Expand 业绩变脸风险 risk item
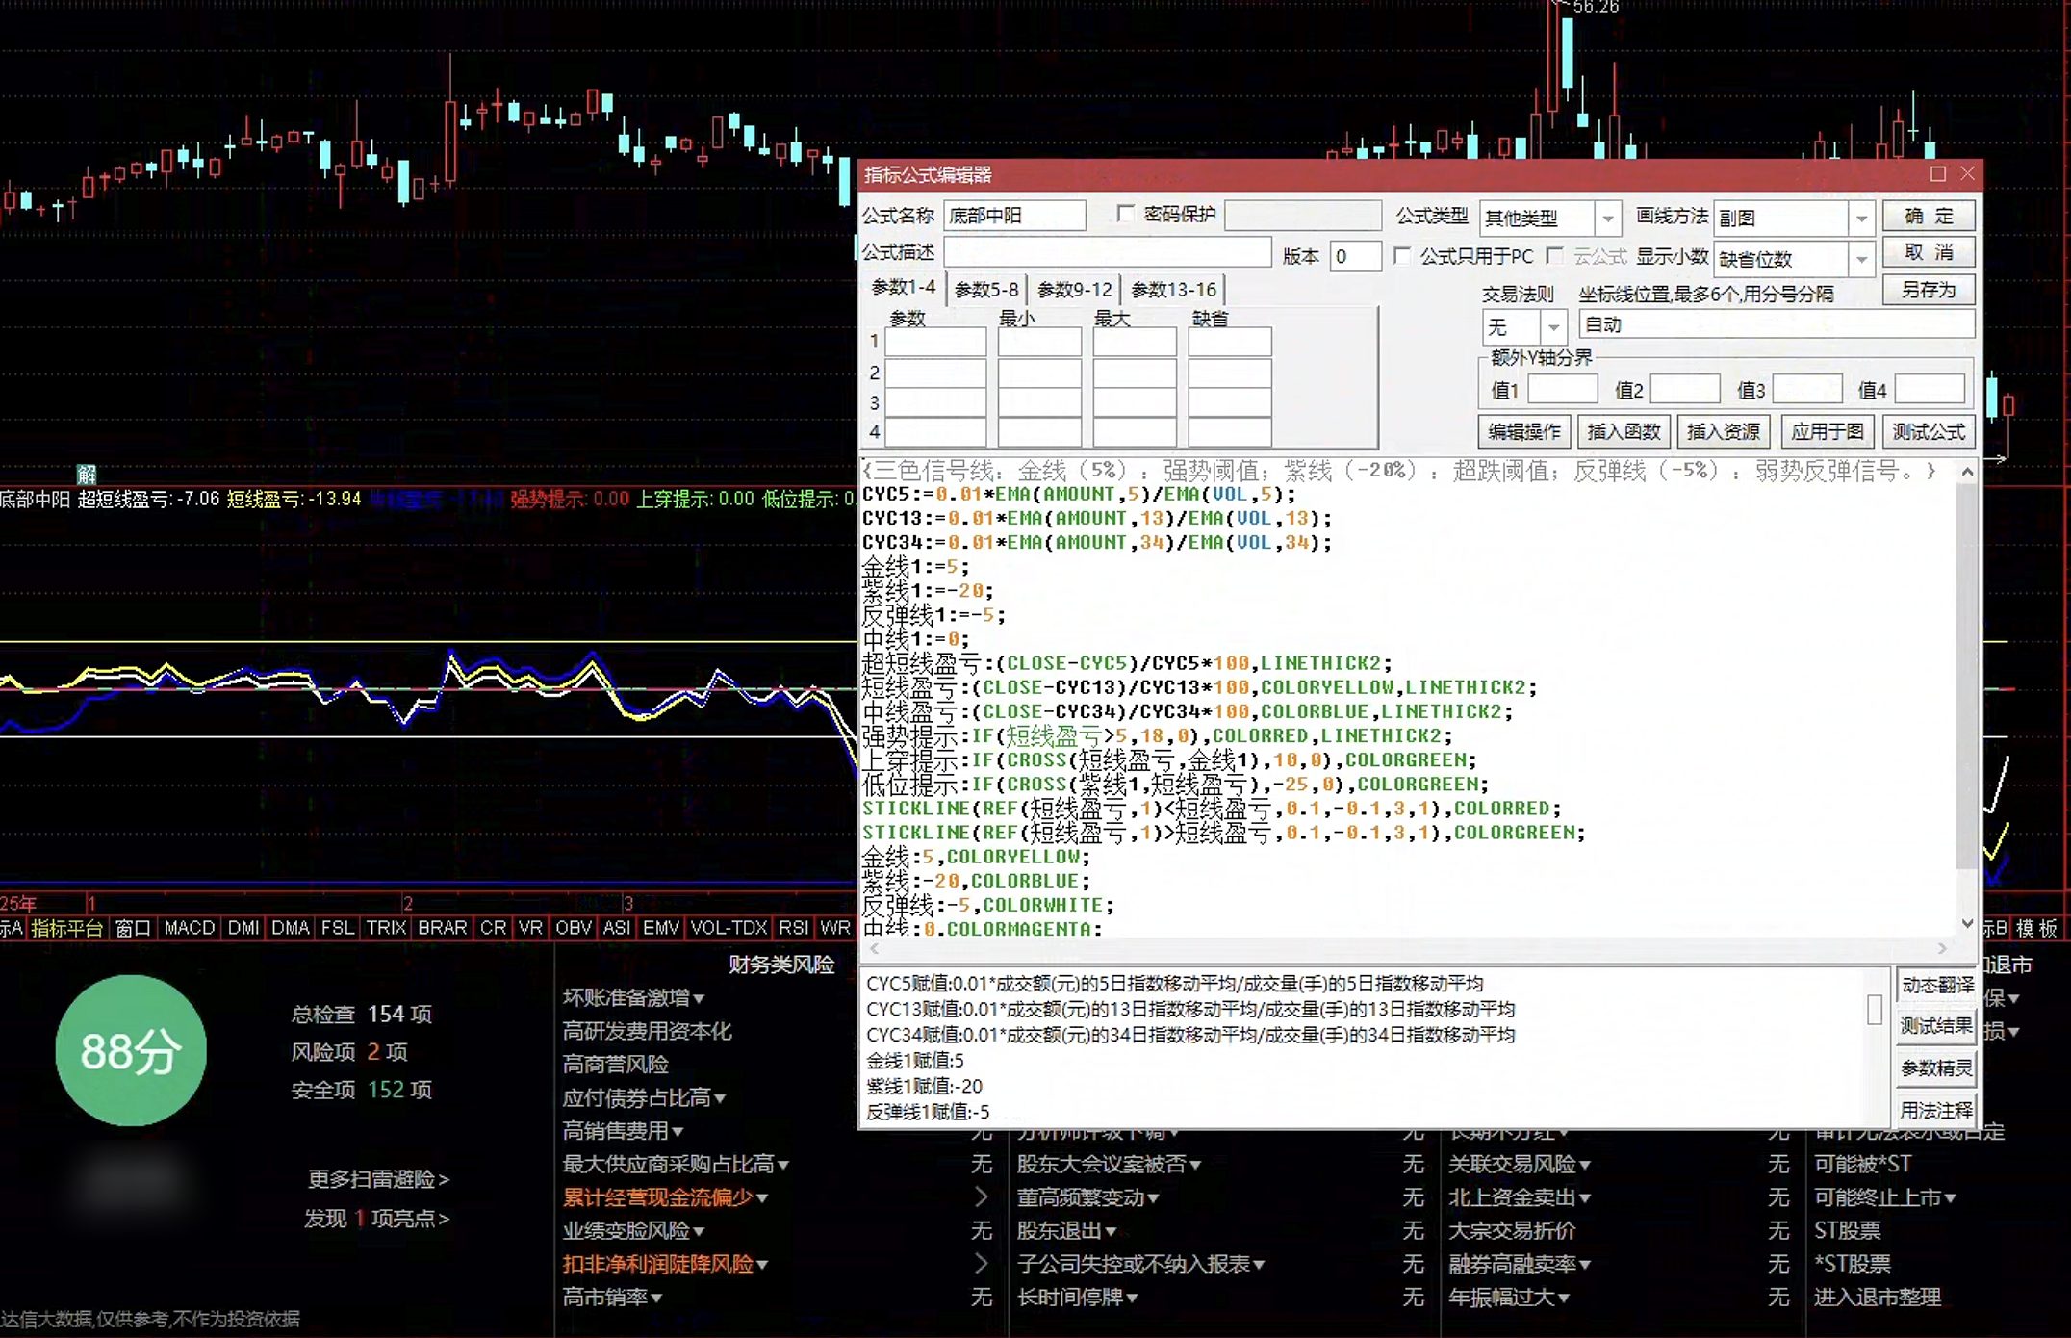2071x1338 pixels. click(633, 1230)
